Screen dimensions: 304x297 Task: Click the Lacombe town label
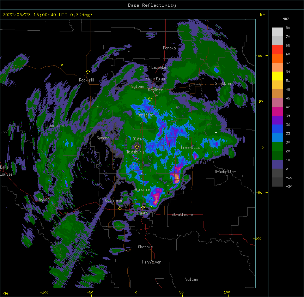[x=159, y=67]
